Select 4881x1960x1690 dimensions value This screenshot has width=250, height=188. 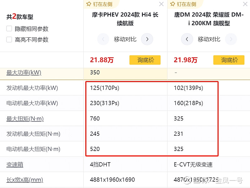pyautogui.click(x=112, y=180)
